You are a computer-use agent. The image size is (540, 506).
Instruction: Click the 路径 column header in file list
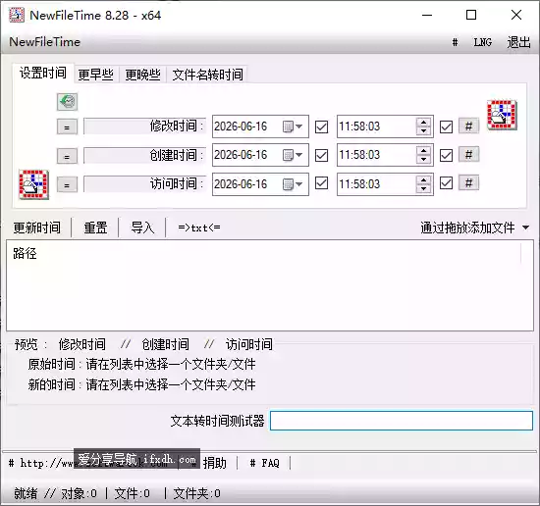click(x=25, y=253)
